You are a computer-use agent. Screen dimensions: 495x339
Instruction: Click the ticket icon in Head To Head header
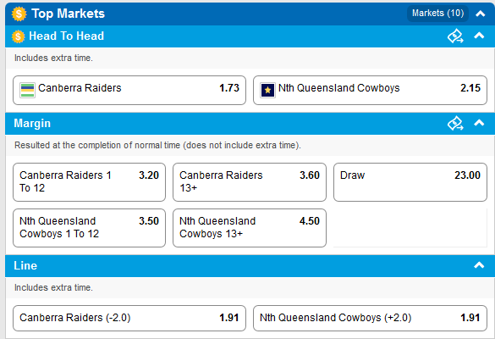(455, 36)
